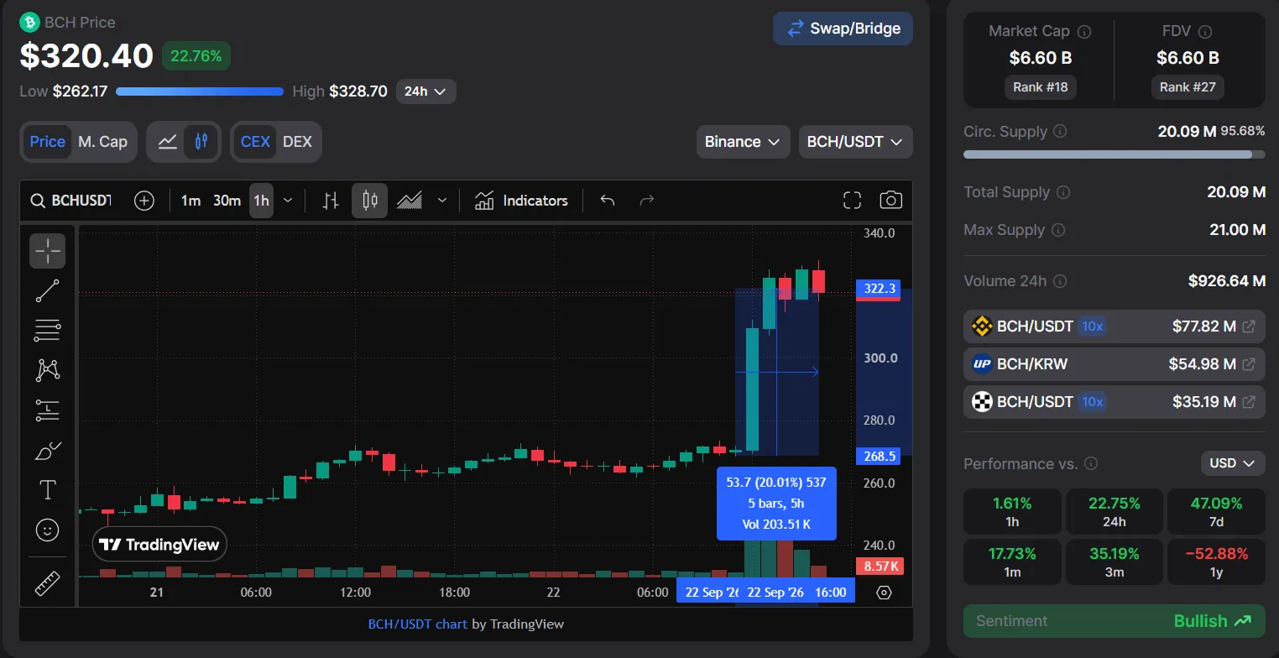The width and height of the screenshot is (1279, 658).
Task: Click the Market Cap info icon
Action: tap(1084, 32)
